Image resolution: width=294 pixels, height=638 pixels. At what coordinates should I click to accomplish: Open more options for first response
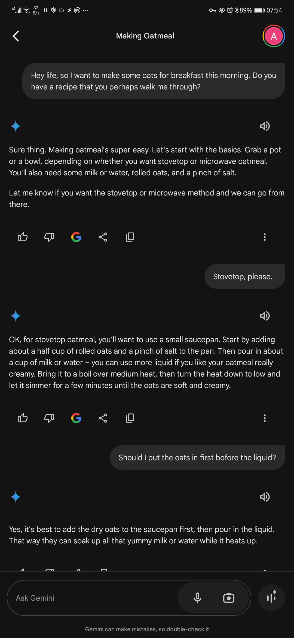pos(264,237)
